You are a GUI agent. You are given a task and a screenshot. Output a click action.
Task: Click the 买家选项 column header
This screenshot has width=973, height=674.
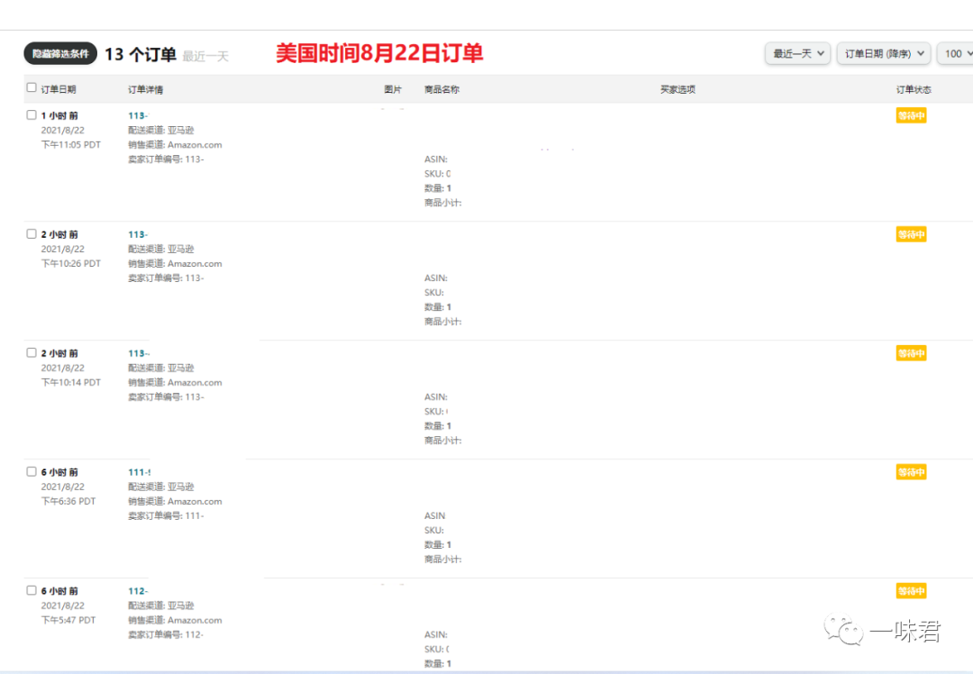pos(677,89)
